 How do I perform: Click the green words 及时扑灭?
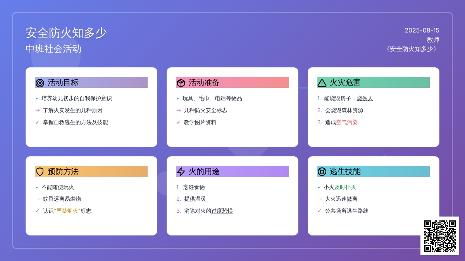coord(345,187)
